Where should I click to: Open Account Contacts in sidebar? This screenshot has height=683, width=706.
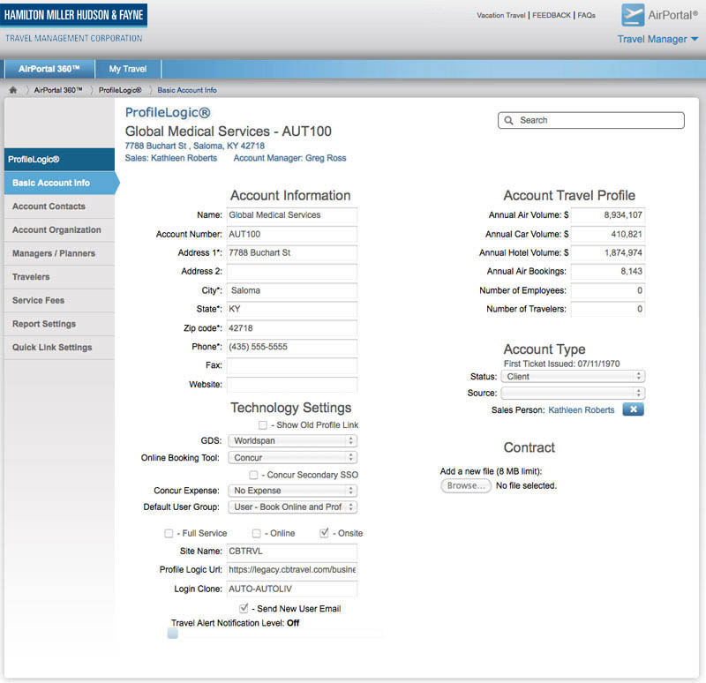pos(59,206)
